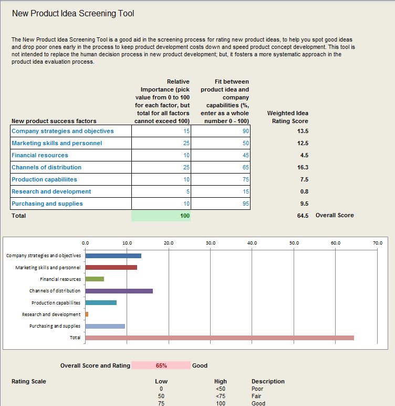Click the 70.0 chart axis label

click(378, 243)
